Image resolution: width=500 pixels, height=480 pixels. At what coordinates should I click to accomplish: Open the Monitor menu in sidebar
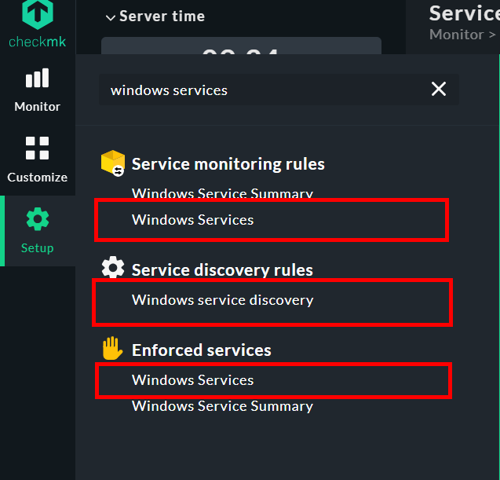click(37, 89)
